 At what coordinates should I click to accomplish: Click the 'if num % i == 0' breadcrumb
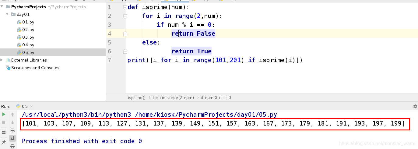click(x=216, y=98)
